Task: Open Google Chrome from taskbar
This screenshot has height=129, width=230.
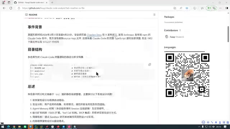Action: coord(14,126)
